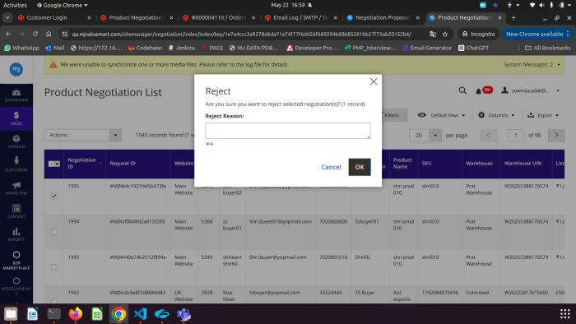The width and height of the screenshot is (576, 324).
Task: Open the Catalog sidebar menu
Action: 16,141
